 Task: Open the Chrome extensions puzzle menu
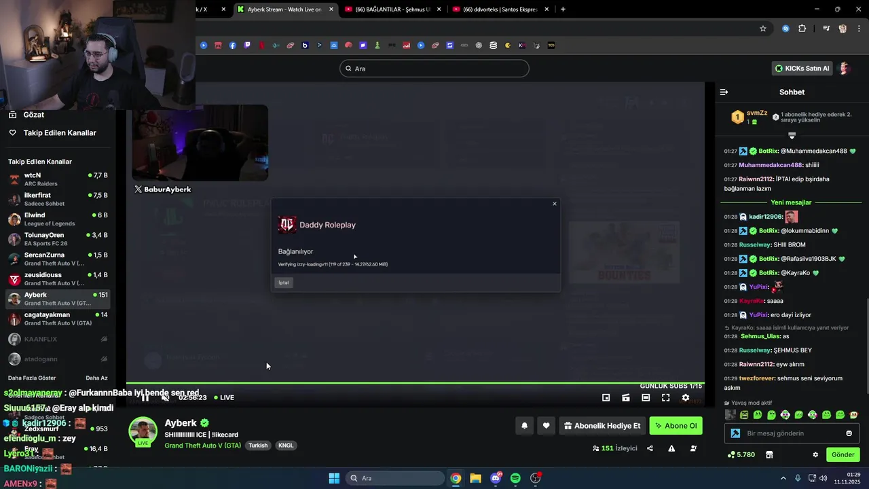(802, 29)
